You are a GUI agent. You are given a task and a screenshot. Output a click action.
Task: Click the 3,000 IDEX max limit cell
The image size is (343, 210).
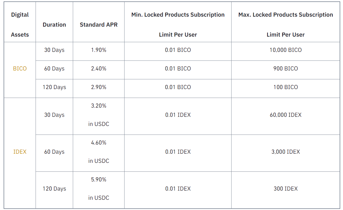click(x=285, y=152)
